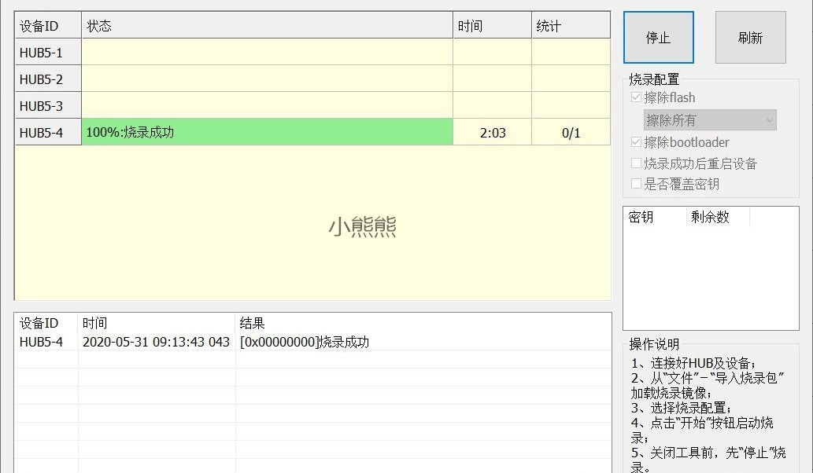Click the 刷新 (Refresh) button
813x473 pixels.
tap(749, 37)
